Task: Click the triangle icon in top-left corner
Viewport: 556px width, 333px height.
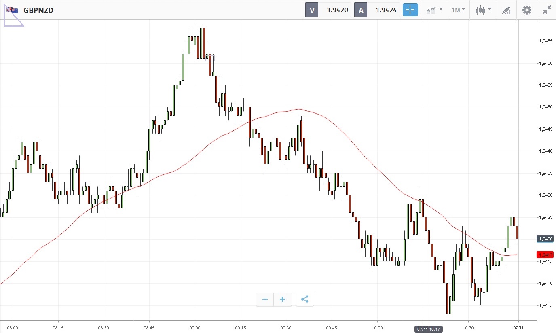Action: click(11, 18)
